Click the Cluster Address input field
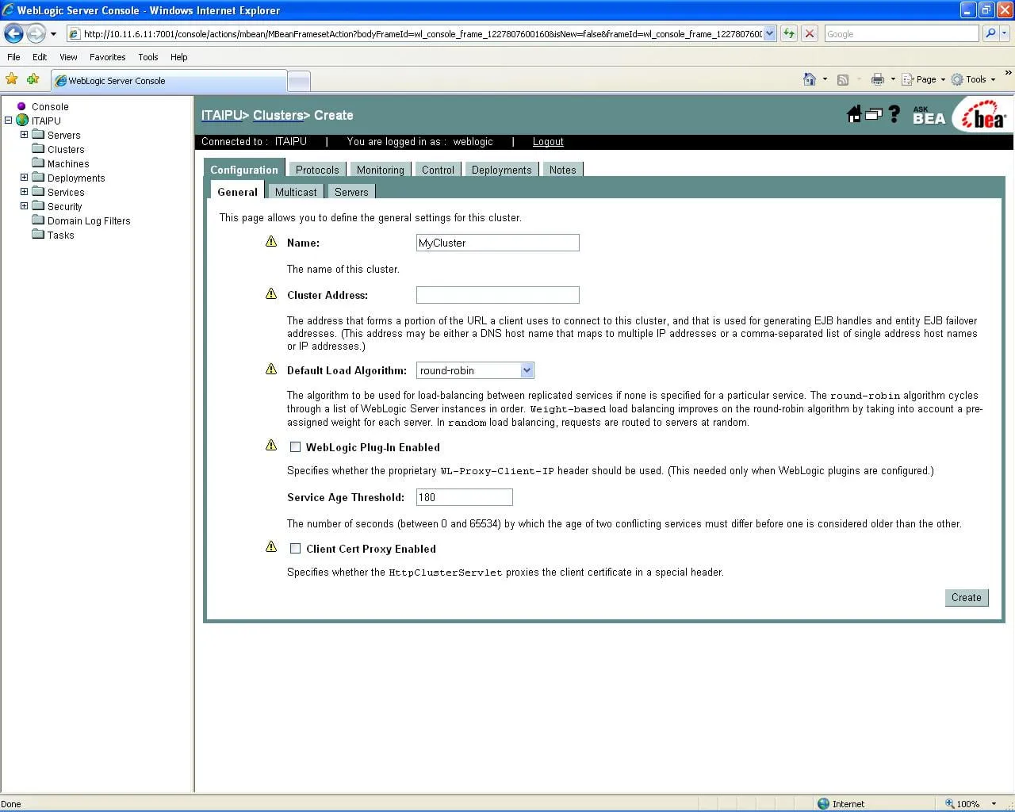The width and height of the screenshot is (1015, 812). pos(498,295)
